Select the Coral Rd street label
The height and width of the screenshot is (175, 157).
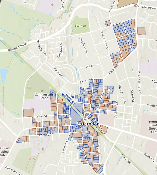[x=126, y=159]
